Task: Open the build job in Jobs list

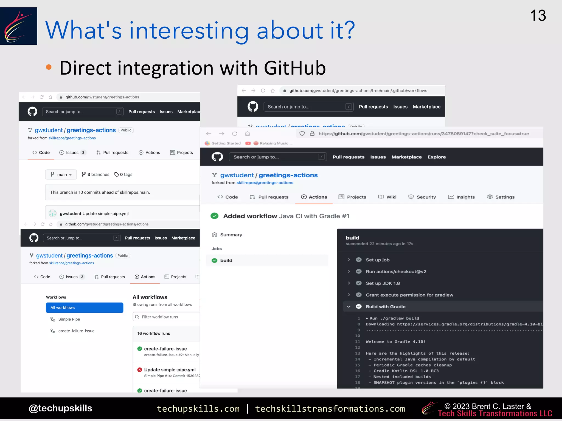Action: coord(226,260)
